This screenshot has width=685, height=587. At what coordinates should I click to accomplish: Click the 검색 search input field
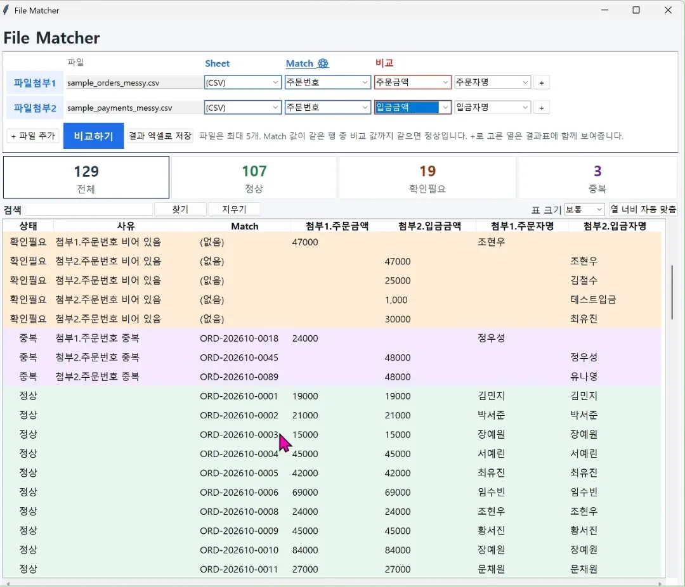click(89, 210)
